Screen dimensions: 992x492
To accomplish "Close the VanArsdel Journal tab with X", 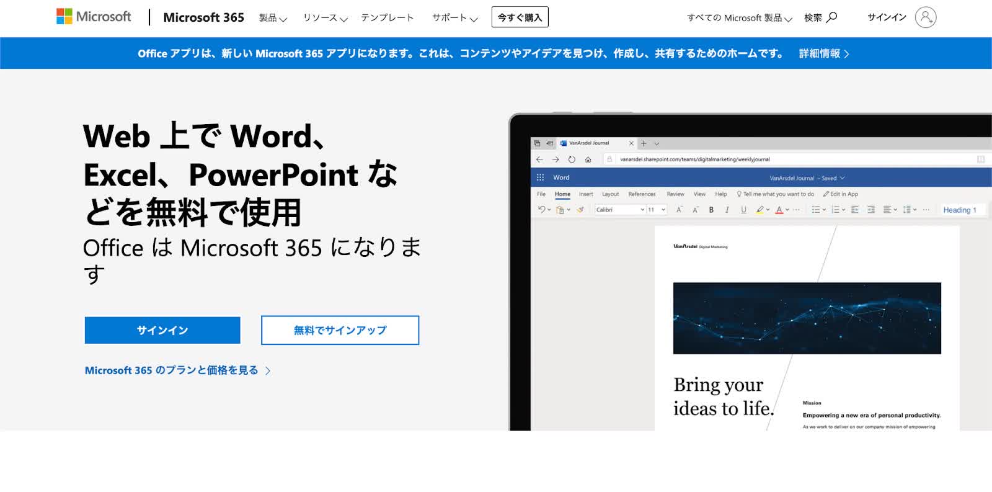I will pos(631,143).
